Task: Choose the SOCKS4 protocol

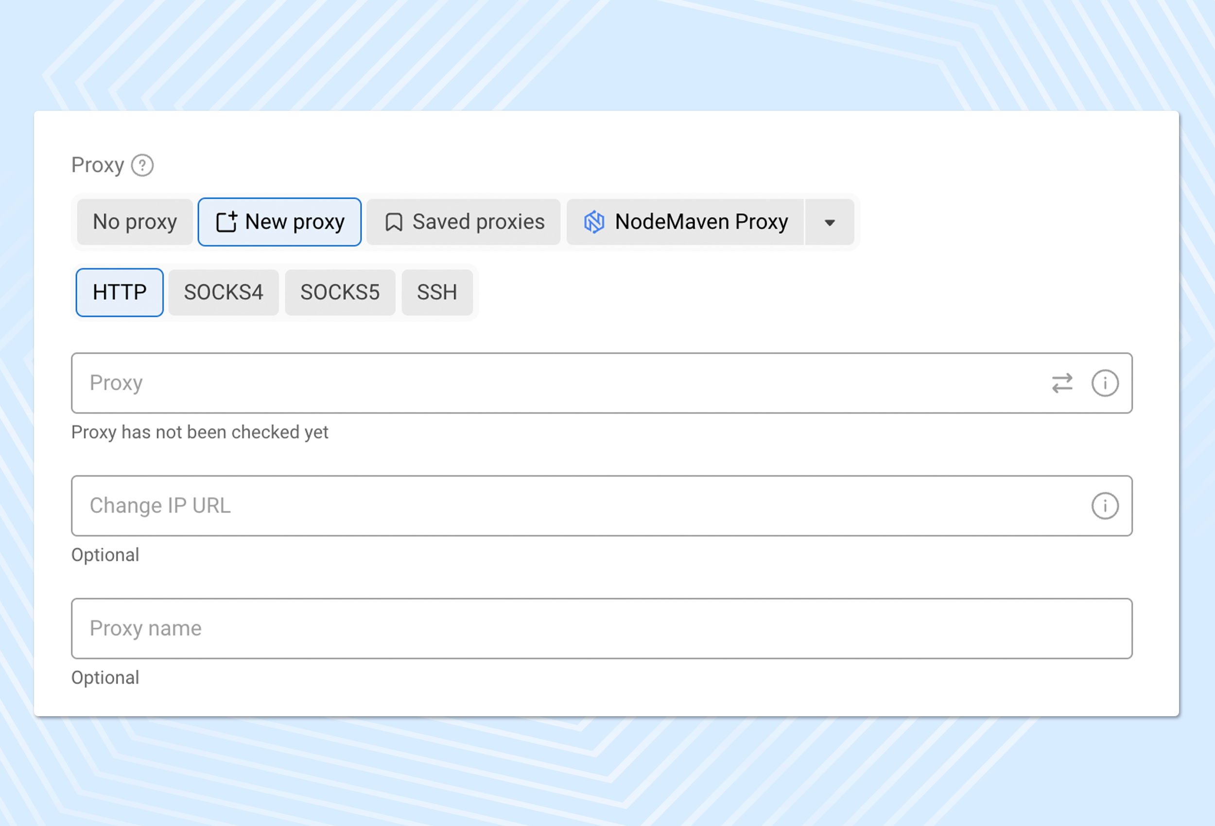Action: click(223, 292)
